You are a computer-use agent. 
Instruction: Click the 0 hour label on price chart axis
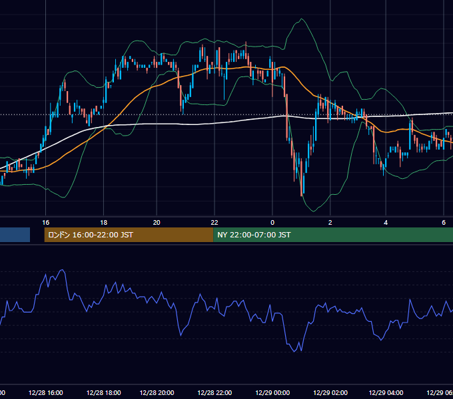(272, 223)
